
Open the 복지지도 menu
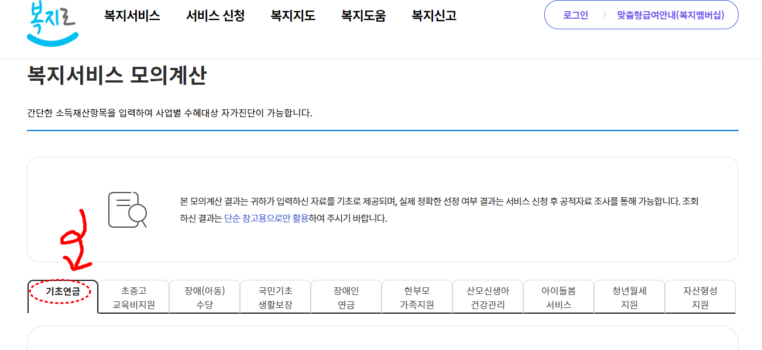[293, 16]
